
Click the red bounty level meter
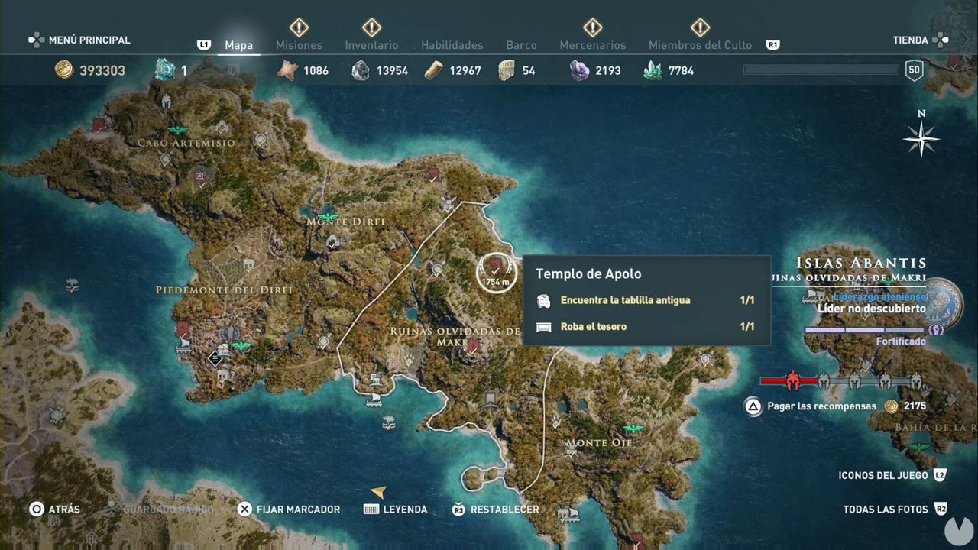841,380
